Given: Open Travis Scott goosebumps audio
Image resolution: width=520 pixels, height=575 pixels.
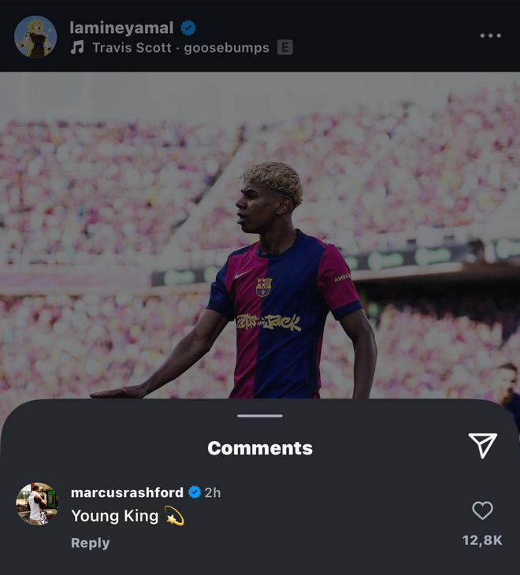Looking at the screenshot, I should click(180, 48).
